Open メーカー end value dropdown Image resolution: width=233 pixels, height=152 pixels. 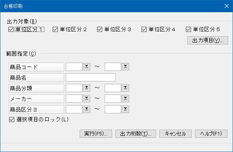125,99
